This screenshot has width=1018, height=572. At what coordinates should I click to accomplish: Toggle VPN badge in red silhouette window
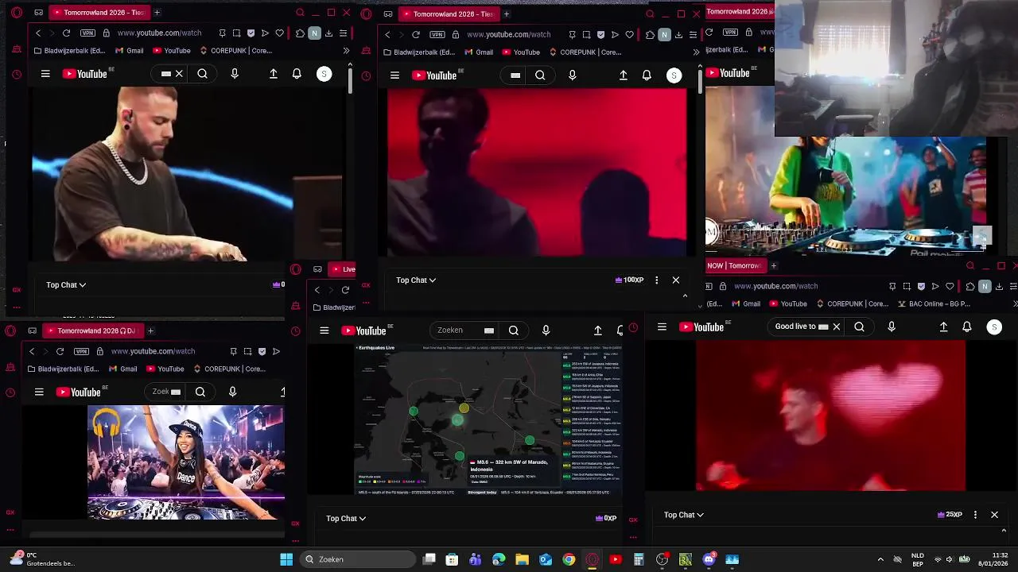(437, 35)
